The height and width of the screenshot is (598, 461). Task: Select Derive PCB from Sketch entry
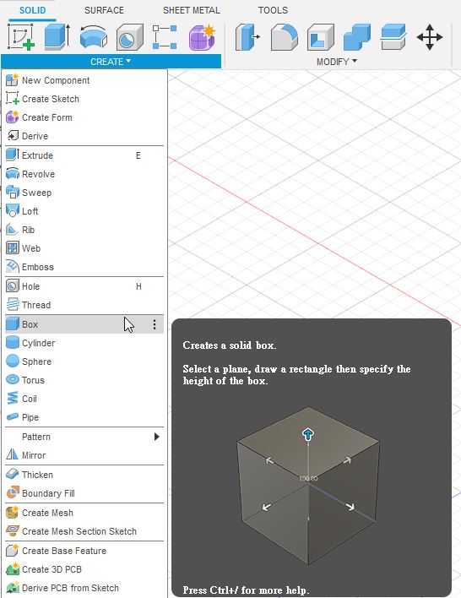[84, 588]
